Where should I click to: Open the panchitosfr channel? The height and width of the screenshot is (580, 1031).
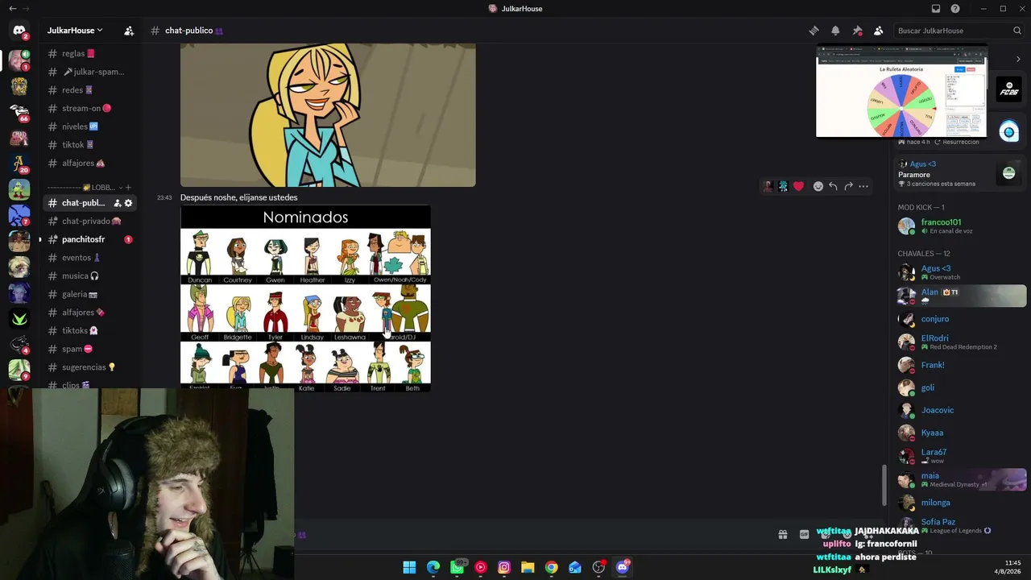point(89,239)
